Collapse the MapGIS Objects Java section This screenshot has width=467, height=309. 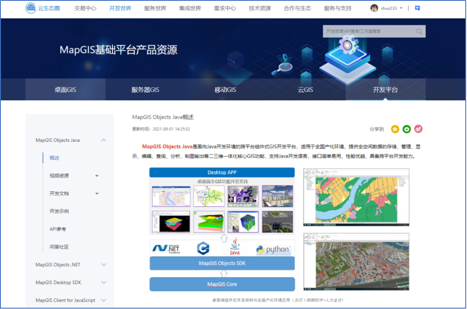coord(104,140)
